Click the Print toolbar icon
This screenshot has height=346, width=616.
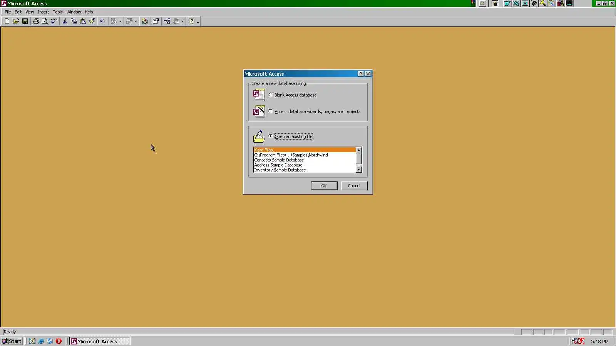tap(36, 21)
